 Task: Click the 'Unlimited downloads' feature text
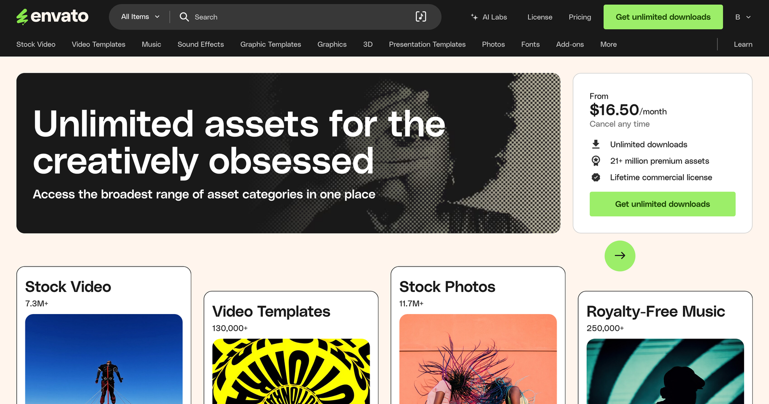click(x=648, y=144)
